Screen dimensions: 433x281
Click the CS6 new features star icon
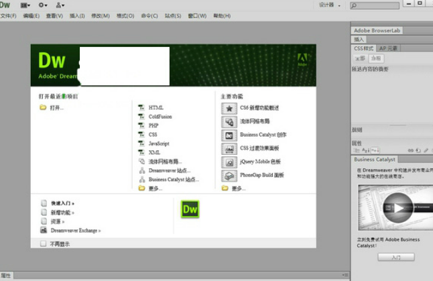pos(229,108)
